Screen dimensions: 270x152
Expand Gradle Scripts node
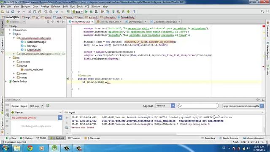pyautogui.click(x=6, y=81)
